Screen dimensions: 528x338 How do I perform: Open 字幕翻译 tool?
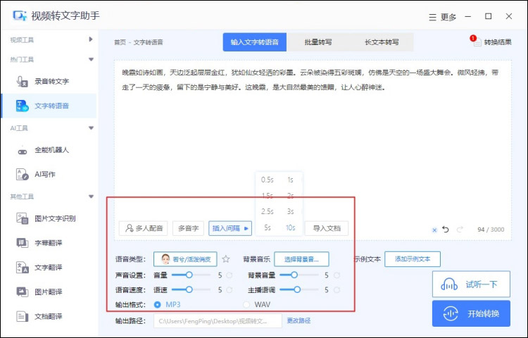49,243
